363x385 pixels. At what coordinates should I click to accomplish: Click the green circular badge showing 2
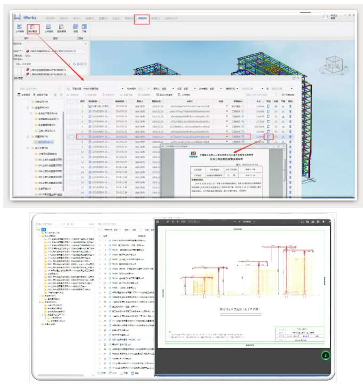pyautogui.click(x=326, y=355)
